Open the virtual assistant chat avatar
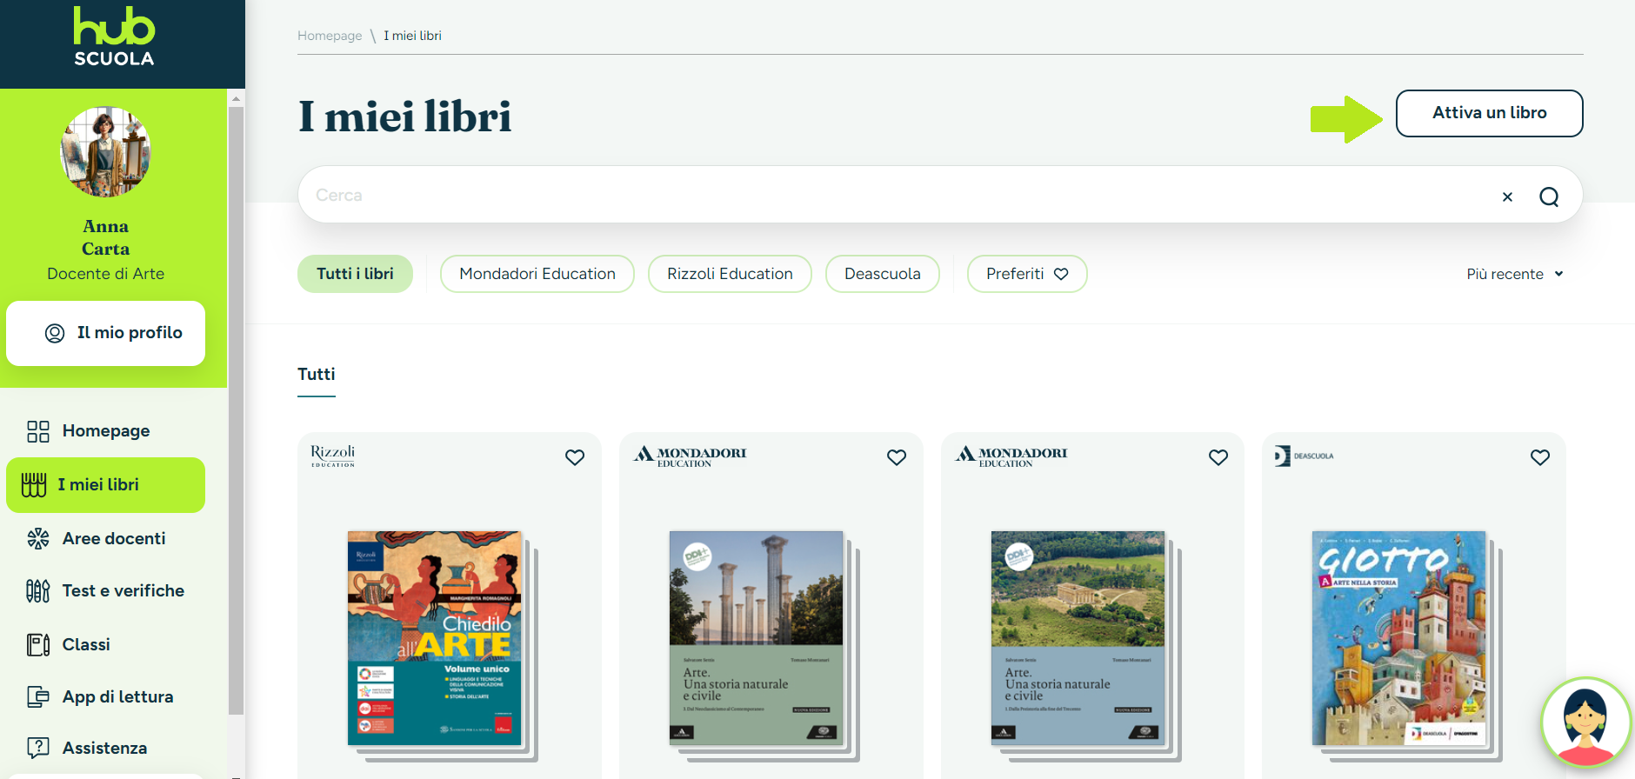The height and width of the screenshot is (779, 1635). 1585,723
